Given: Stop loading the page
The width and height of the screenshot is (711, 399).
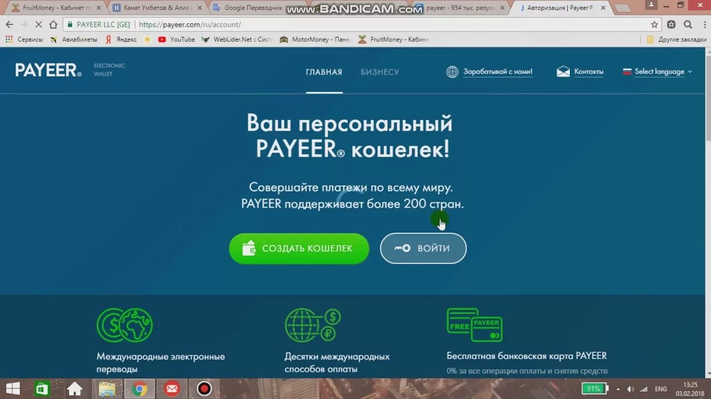Looking at the screenshot, I should [x=39, y=24].
